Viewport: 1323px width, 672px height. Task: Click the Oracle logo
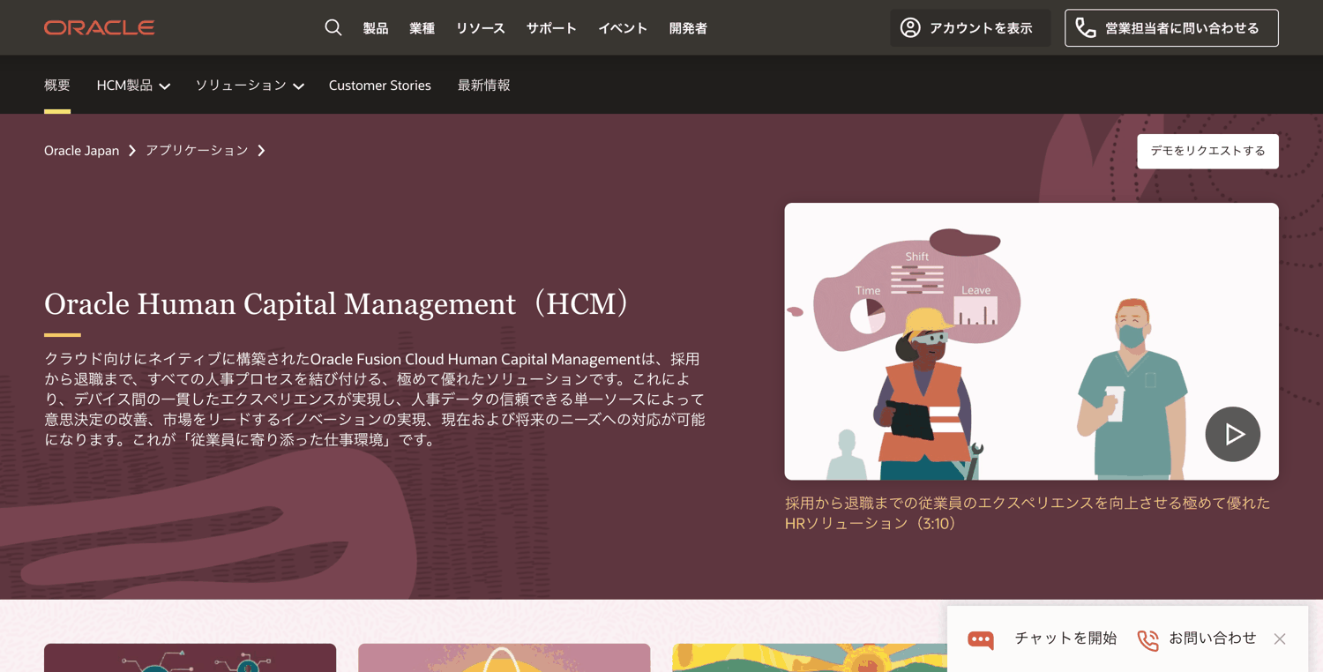point(99,28)
